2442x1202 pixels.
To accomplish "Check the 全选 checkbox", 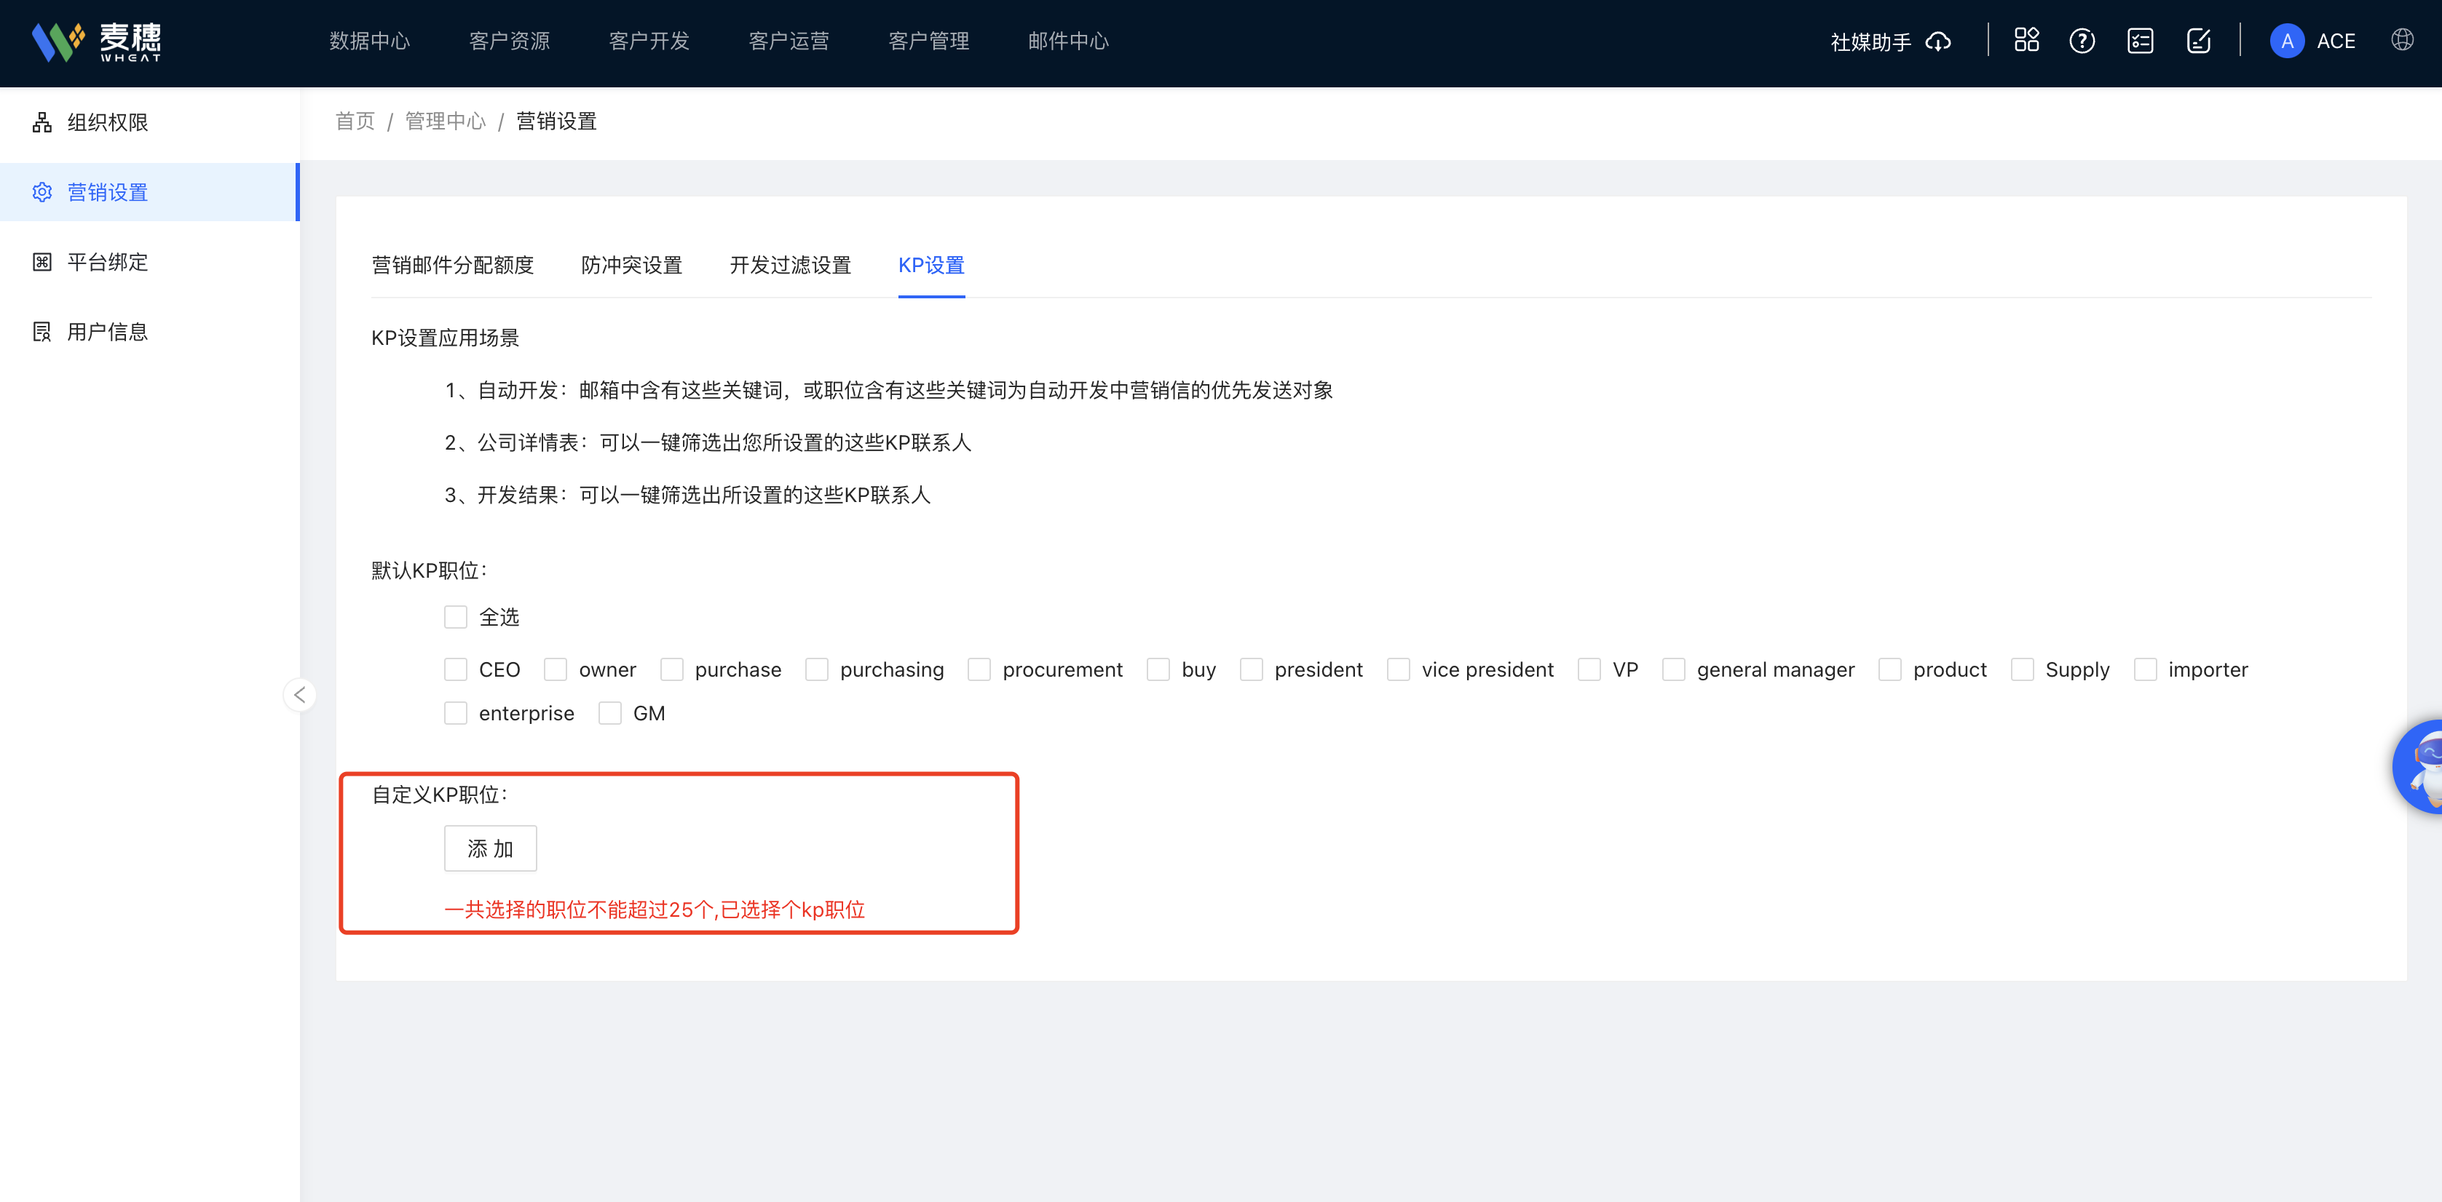I will pyautogui.click(x=456, y=618).
